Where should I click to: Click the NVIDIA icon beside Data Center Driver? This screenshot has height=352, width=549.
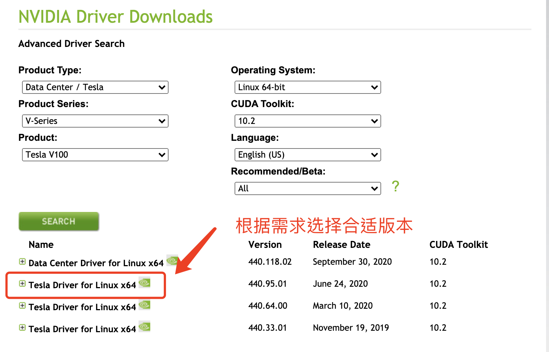coord(172,260)
